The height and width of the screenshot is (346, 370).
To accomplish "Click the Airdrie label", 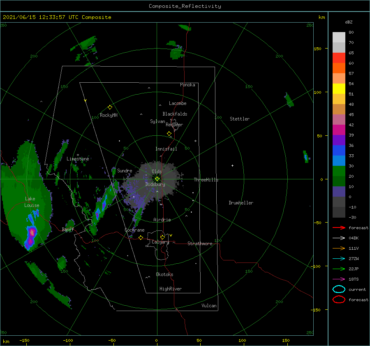I will coord(162,220).
